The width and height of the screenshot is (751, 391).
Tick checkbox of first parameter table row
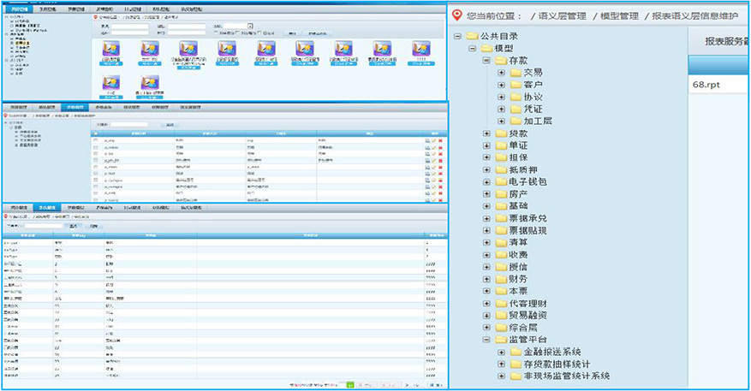coord(96,139)
